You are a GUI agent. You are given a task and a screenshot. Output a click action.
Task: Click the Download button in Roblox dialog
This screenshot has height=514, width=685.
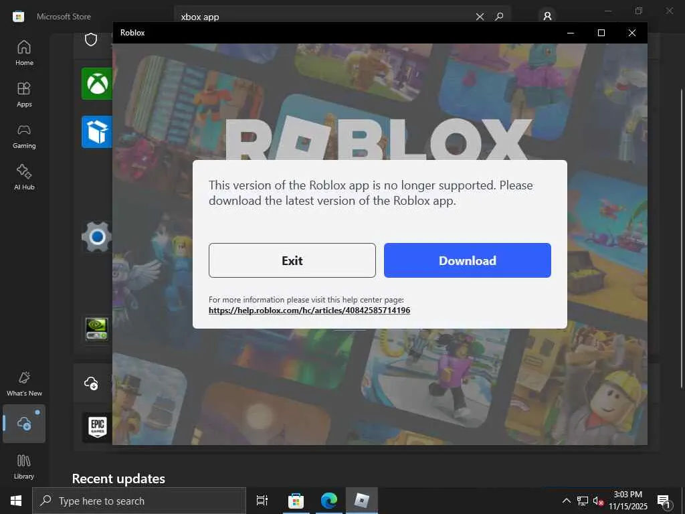point(467,260)
